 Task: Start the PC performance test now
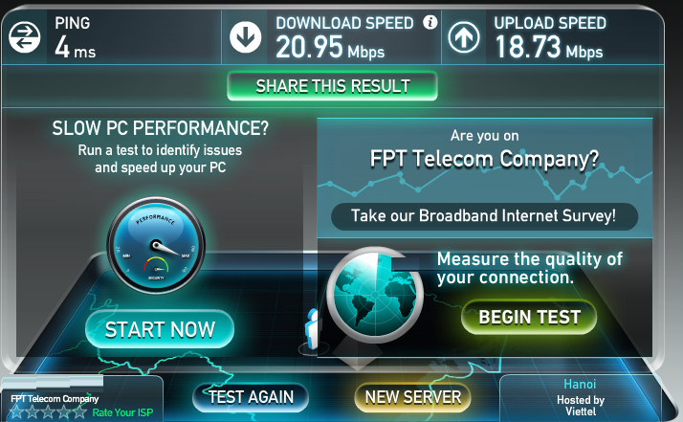(x=160, y=329)
